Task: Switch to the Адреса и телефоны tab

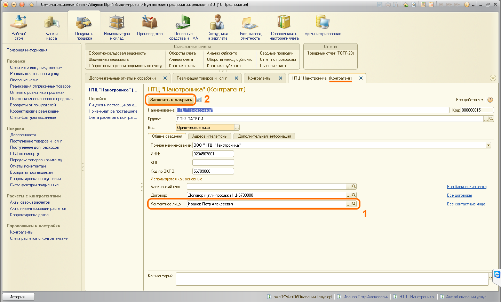Action: click(210, 136)
